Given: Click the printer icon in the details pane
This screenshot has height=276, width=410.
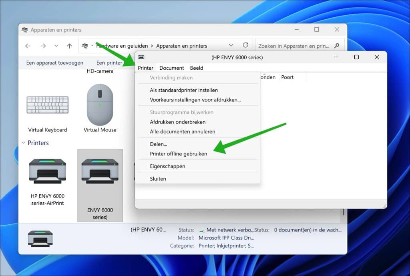Looking at the screenshot, I should pos(40,237).
